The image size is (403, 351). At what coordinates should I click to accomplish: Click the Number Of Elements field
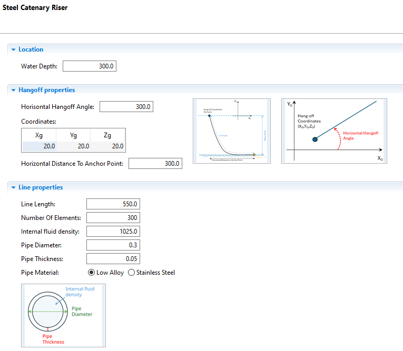[x=113, y=218]
